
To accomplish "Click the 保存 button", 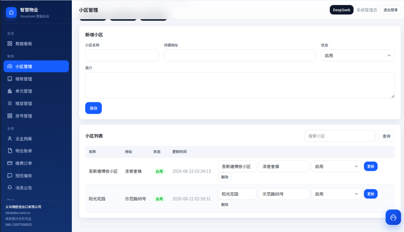I will (94, 108).
